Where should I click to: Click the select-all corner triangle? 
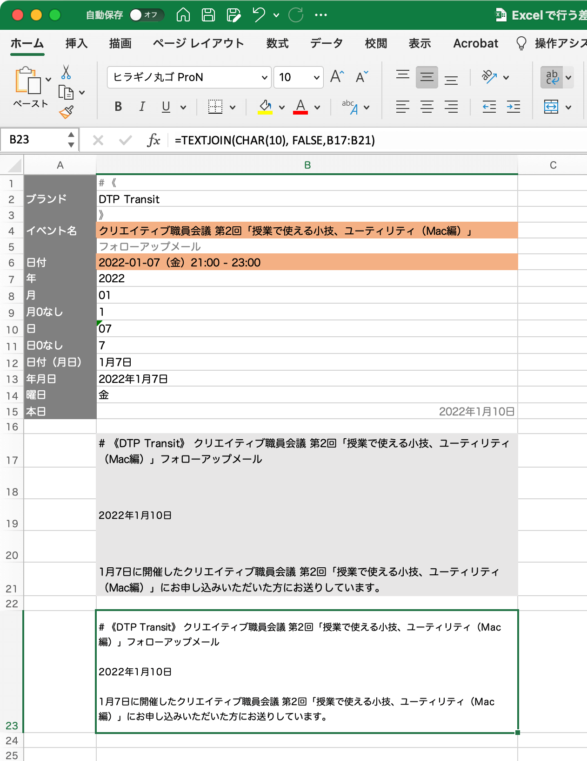tap(14, 165)
